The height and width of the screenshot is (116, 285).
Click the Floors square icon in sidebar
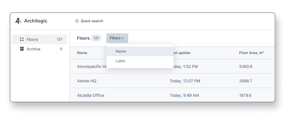click(x=22, y=39)
